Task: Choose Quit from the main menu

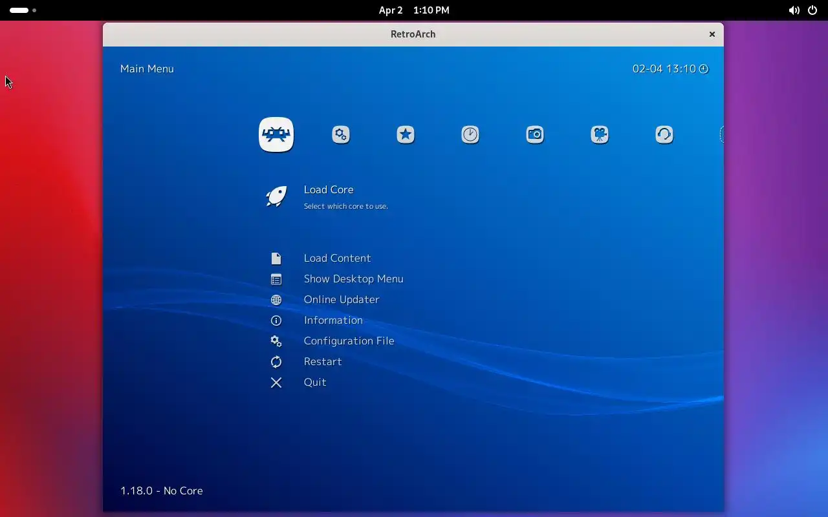Action: [315, 382]
